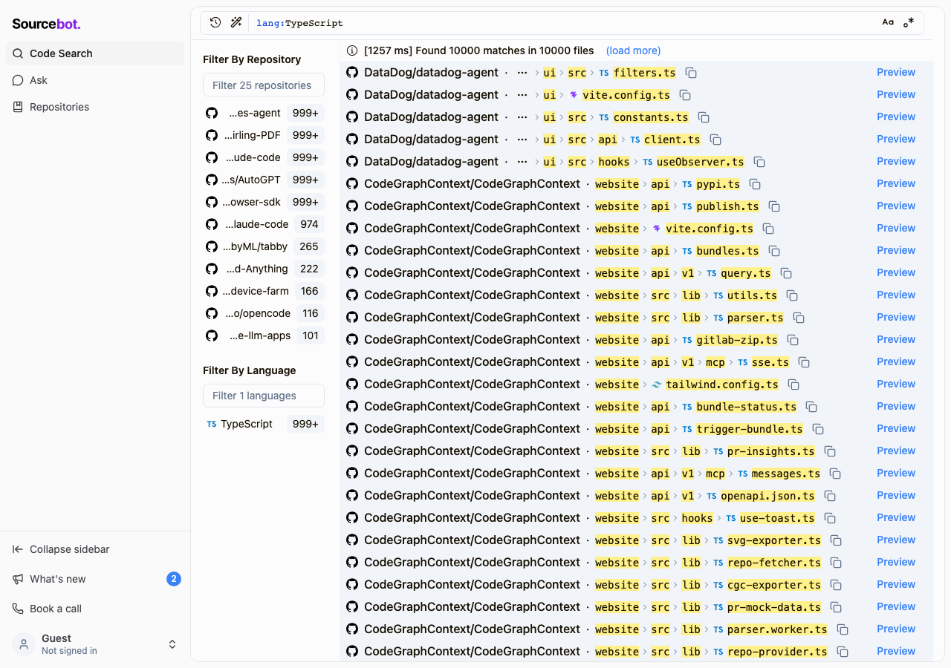Copy the path of pypi.ts
The height and width of the screenshot is (668, 951).
pos(755,184)
